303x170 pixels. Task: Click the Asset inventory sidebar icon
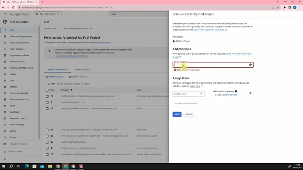coord(5,125)
